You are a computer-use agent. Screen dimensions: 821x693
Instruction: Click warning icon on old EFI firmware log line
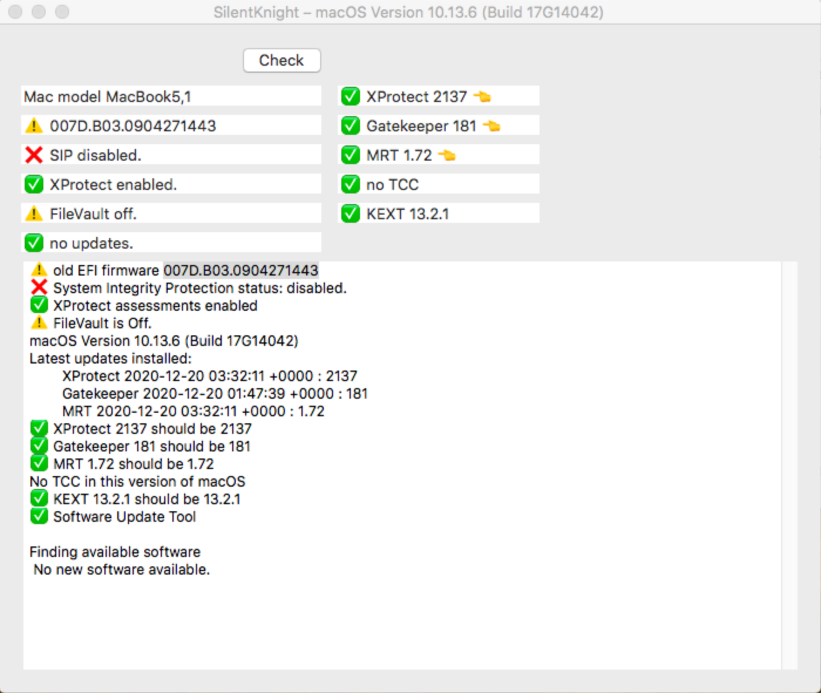coord(39,270)
